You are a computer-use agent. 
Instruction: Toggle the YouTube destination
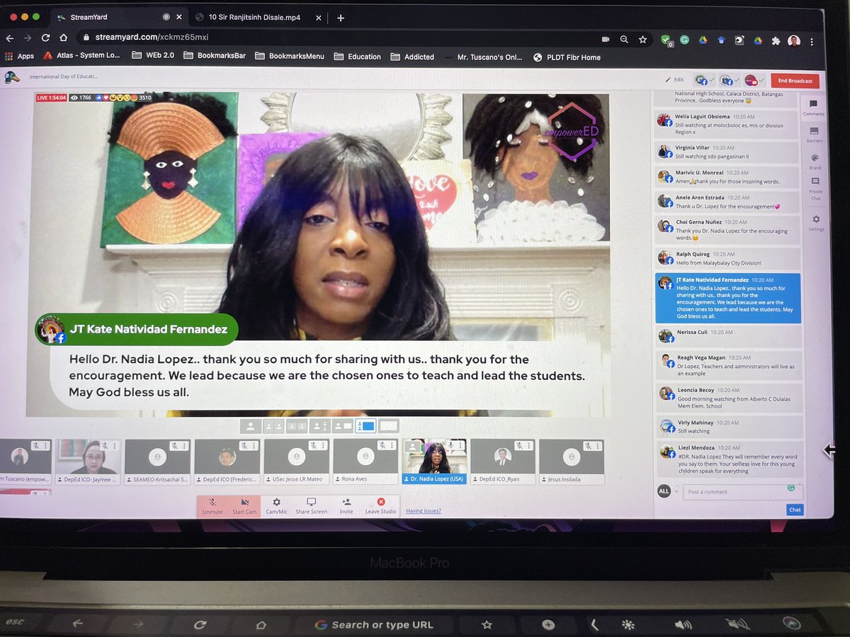point(754,80)
